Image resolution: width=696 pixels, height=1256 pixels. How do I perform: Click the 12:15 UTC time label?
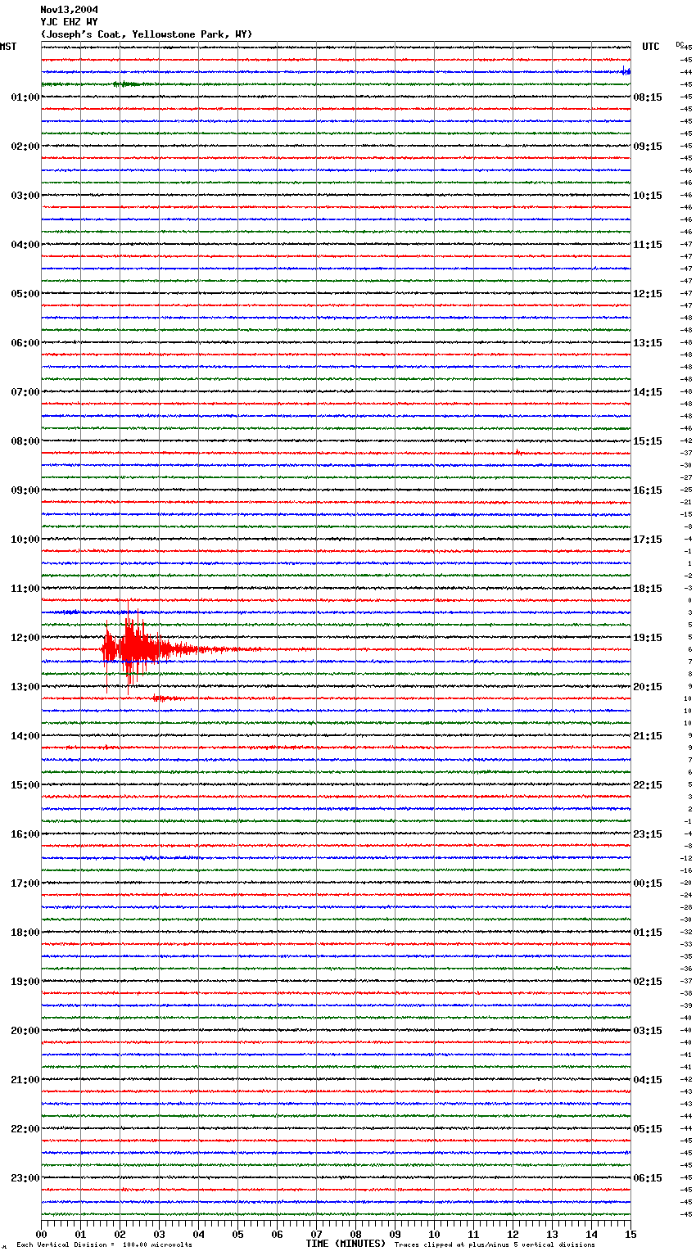648,294
